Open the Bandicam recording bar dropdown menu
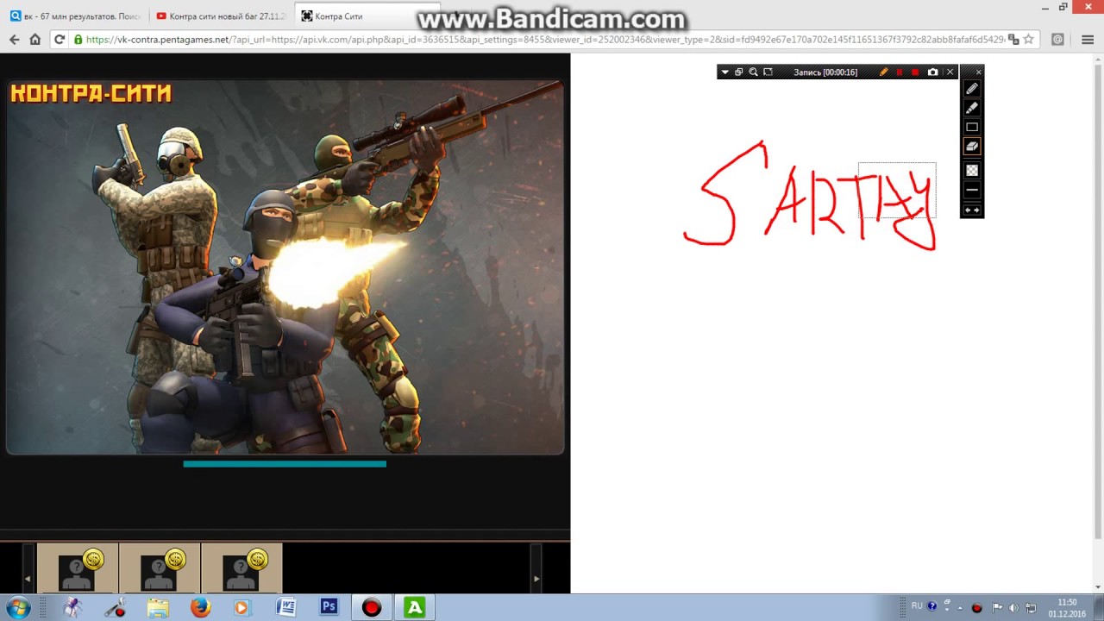This screenshot has height=621, width=1104. tap(725, 72)
